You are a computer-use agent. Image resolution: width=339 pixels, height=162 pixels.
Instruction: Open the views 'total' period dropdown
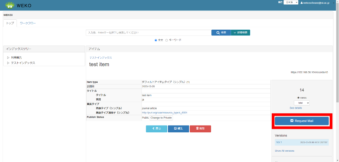[x=302, y=103]
